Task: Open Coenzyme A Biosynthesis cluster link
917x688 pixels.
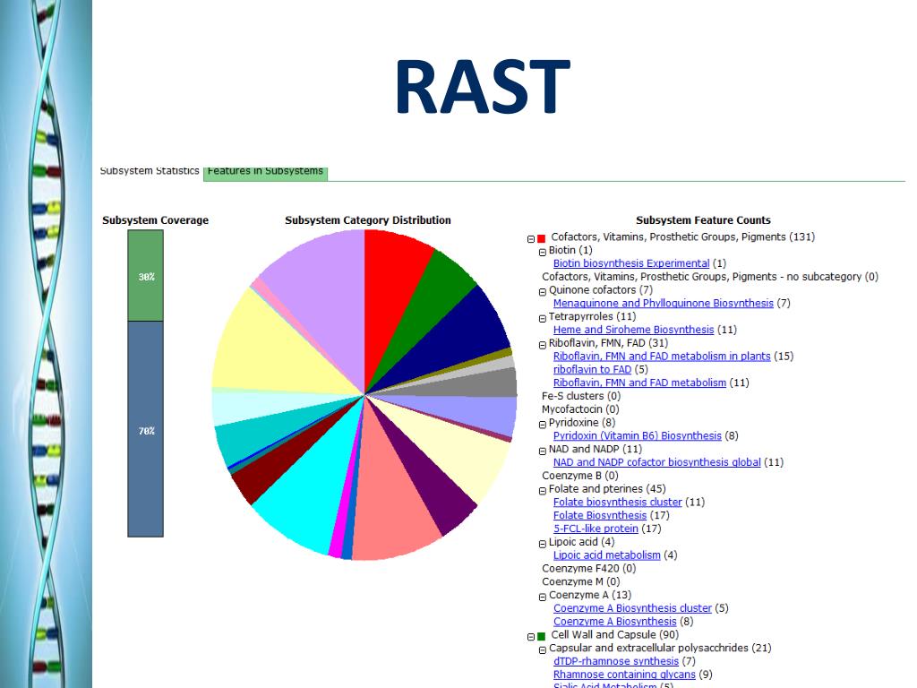Action: tap(632, 608)
